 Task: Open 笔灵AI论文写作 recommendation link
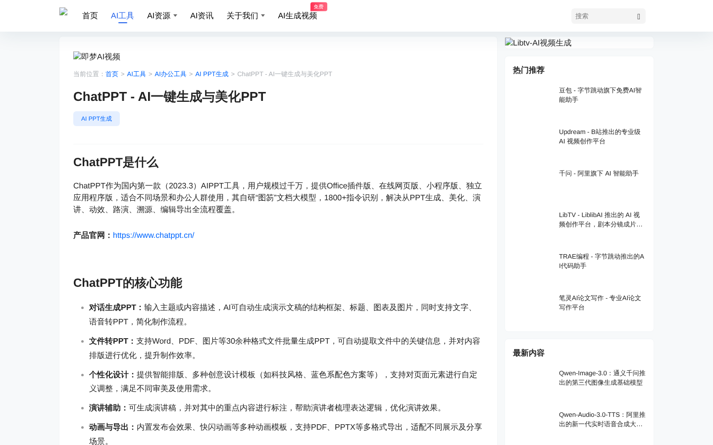click(x=600, y=303)
